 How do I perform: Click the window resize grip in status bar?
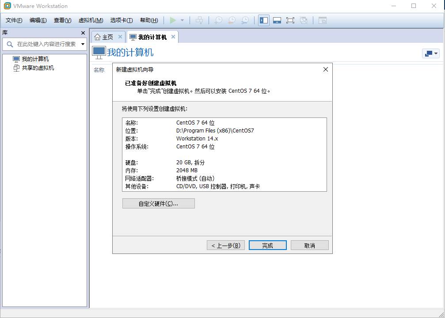point(441,314)
